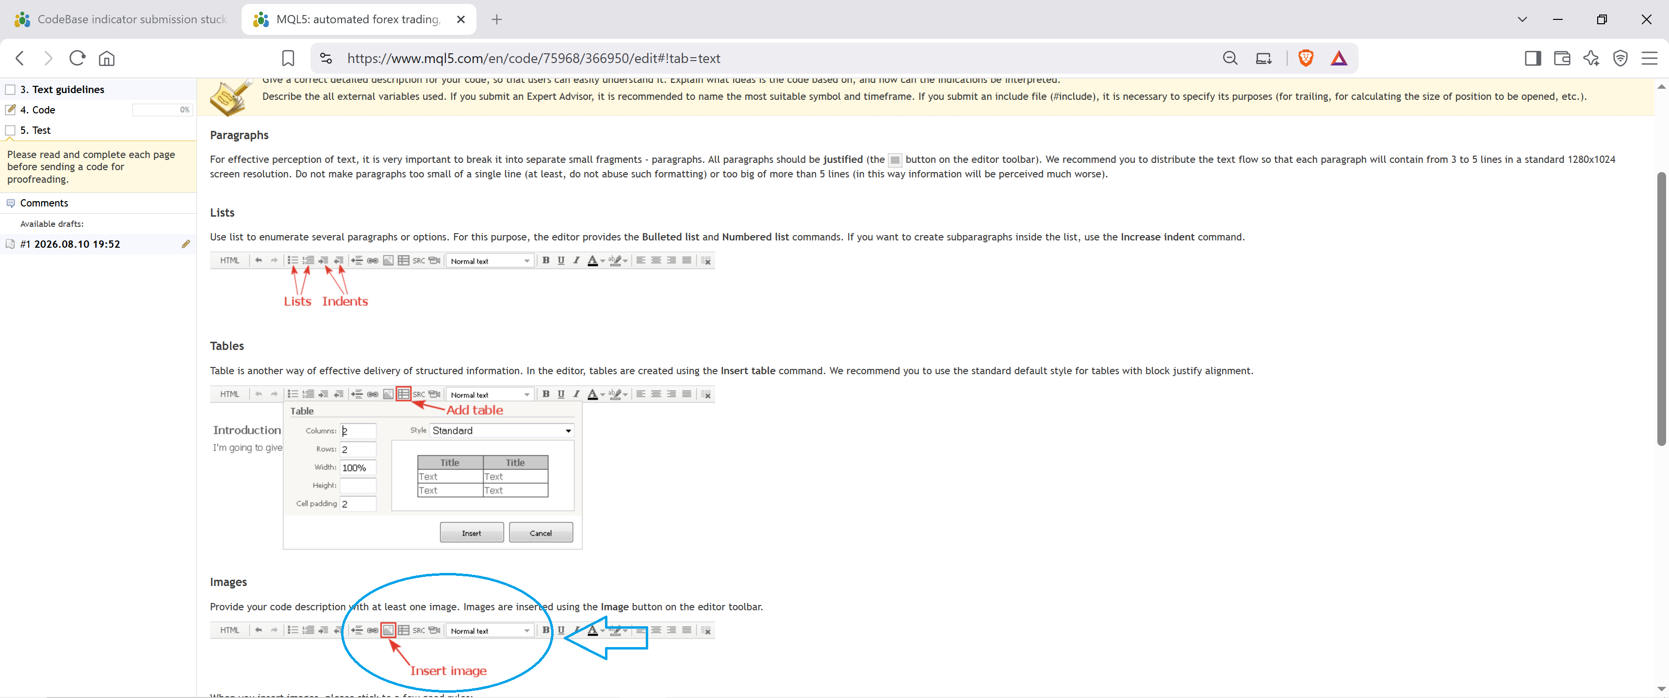The height and width of the screenshot is (698, 1669).
Task: Click Insert button in the Table dialog
Action: [x=472, y=533]
